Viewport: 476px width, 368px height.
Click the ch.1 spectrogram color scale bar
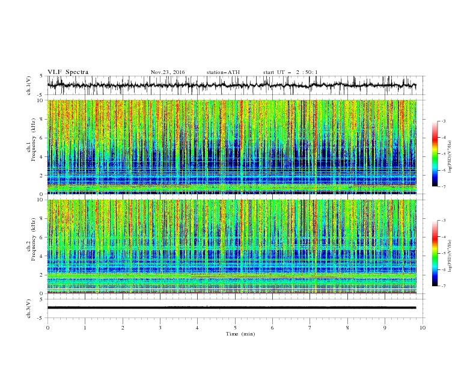pos(435,153)
